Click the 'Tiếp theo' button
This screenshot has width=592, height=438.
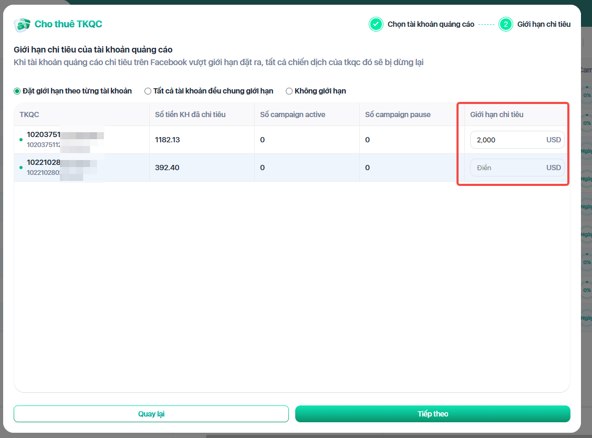pyautogui.click(x=432, y=414)
